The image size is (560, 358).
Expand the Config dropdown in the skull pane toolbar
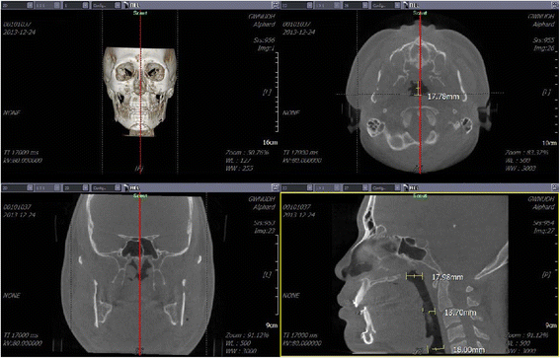point(107,5)
